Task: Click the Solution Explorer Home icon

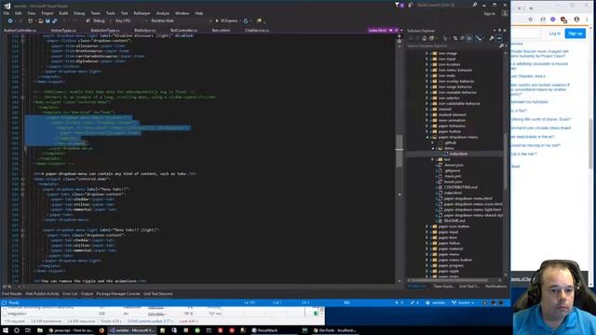Action: click(x=425, y=38)
